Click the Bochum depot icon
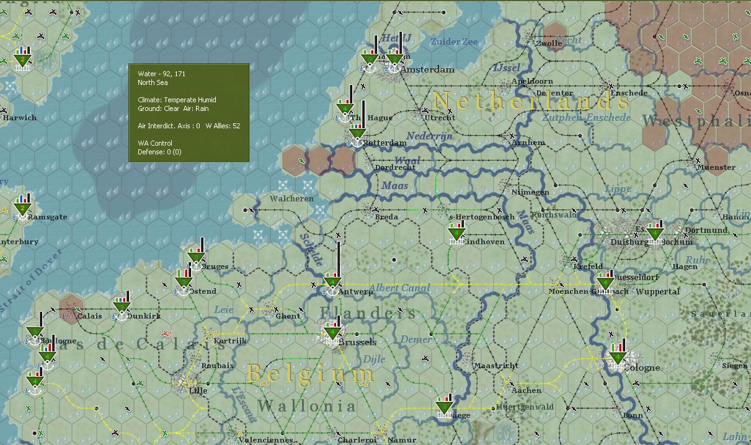The width and height of the screenshot is (751, 445). (655, 236)
